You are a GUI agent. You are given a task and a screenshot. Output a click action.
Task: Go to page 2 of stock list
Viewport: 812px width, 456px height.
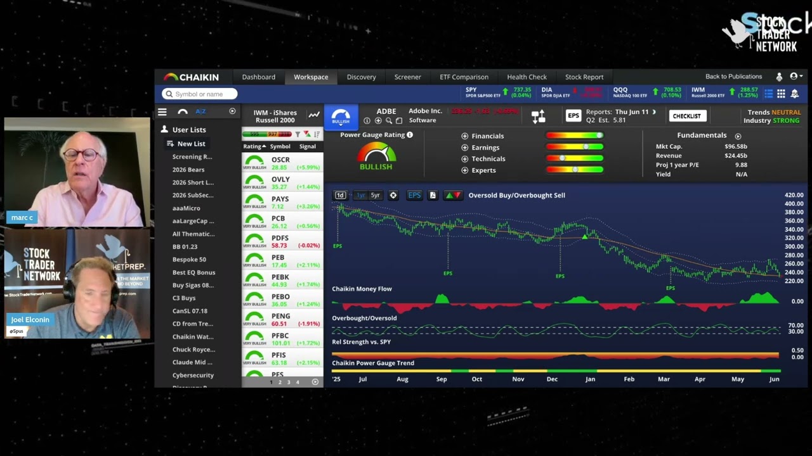280,382
